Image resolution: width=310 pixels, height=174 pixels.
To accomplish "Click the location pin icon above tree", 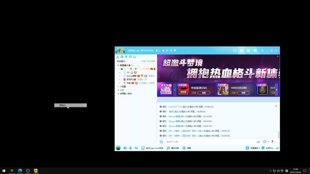I will click(x=126, y=57).
